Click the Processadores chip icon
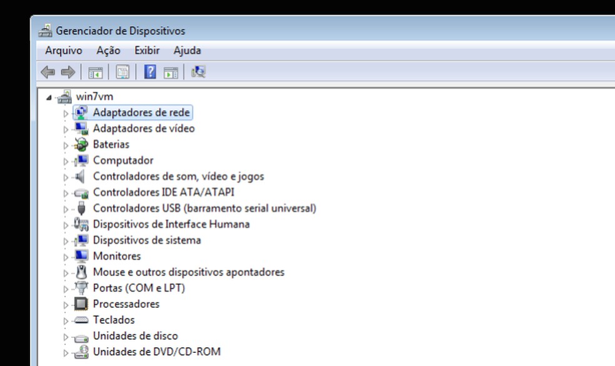Viewport: 615px width, 366px height. (x=81, y=304)
